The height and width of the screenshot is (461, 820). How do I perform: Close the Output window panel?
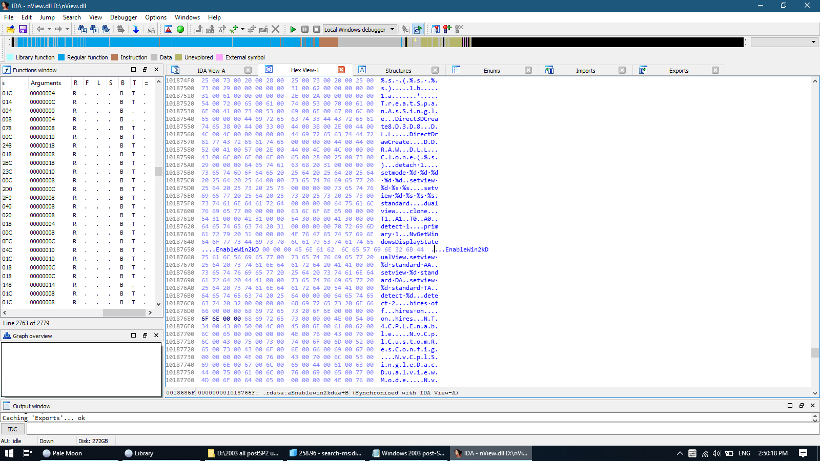[813, 405]
